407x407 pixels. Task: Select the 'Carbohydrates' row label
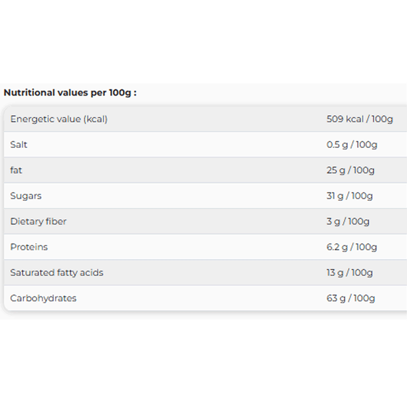coord(43,298)
